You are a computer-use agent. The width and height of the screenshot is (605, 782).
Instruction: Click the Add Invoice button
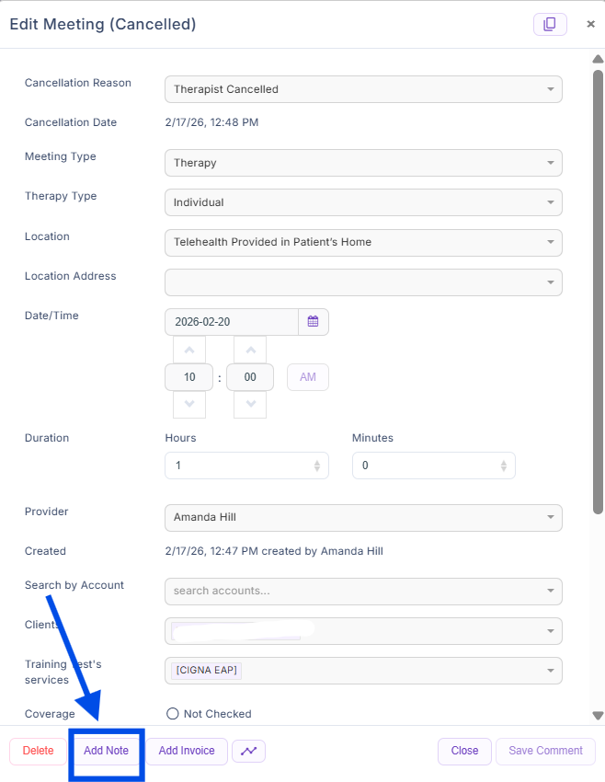(187, 751)
